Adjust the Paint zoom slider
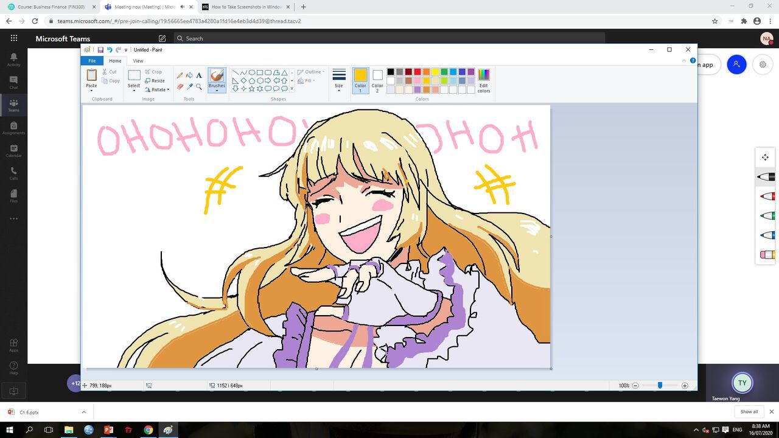Image resolution: width=779 pixels, height=438 pixels. click(x=660, y=385)
